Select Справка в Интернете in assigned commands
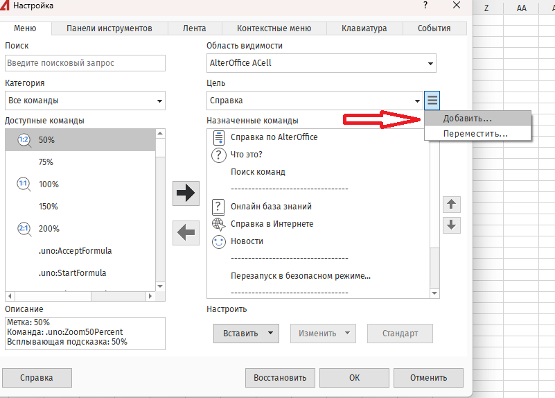 pyautogui.click(x=272, y=224)
